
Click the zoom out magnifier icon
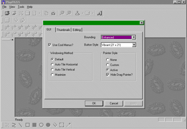[69, 13]
